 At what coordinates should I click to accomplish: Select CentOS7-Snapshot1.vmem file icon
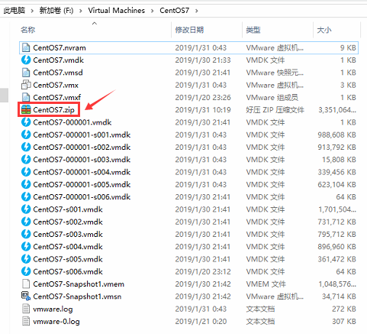point(26,284)
